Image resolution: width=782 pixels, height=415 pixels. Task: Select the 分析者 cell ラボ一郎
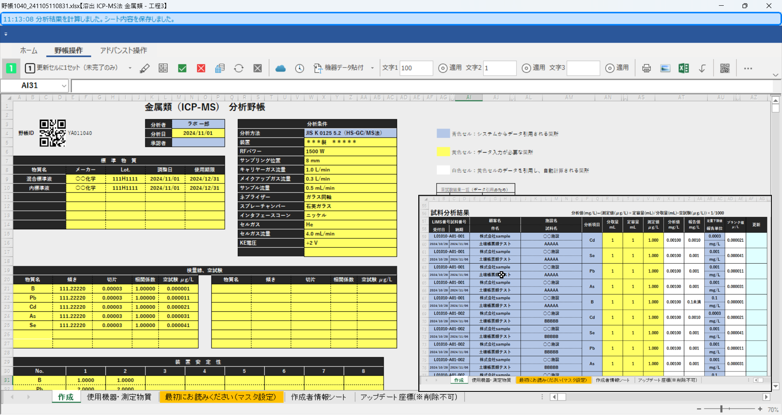(198, 124)
